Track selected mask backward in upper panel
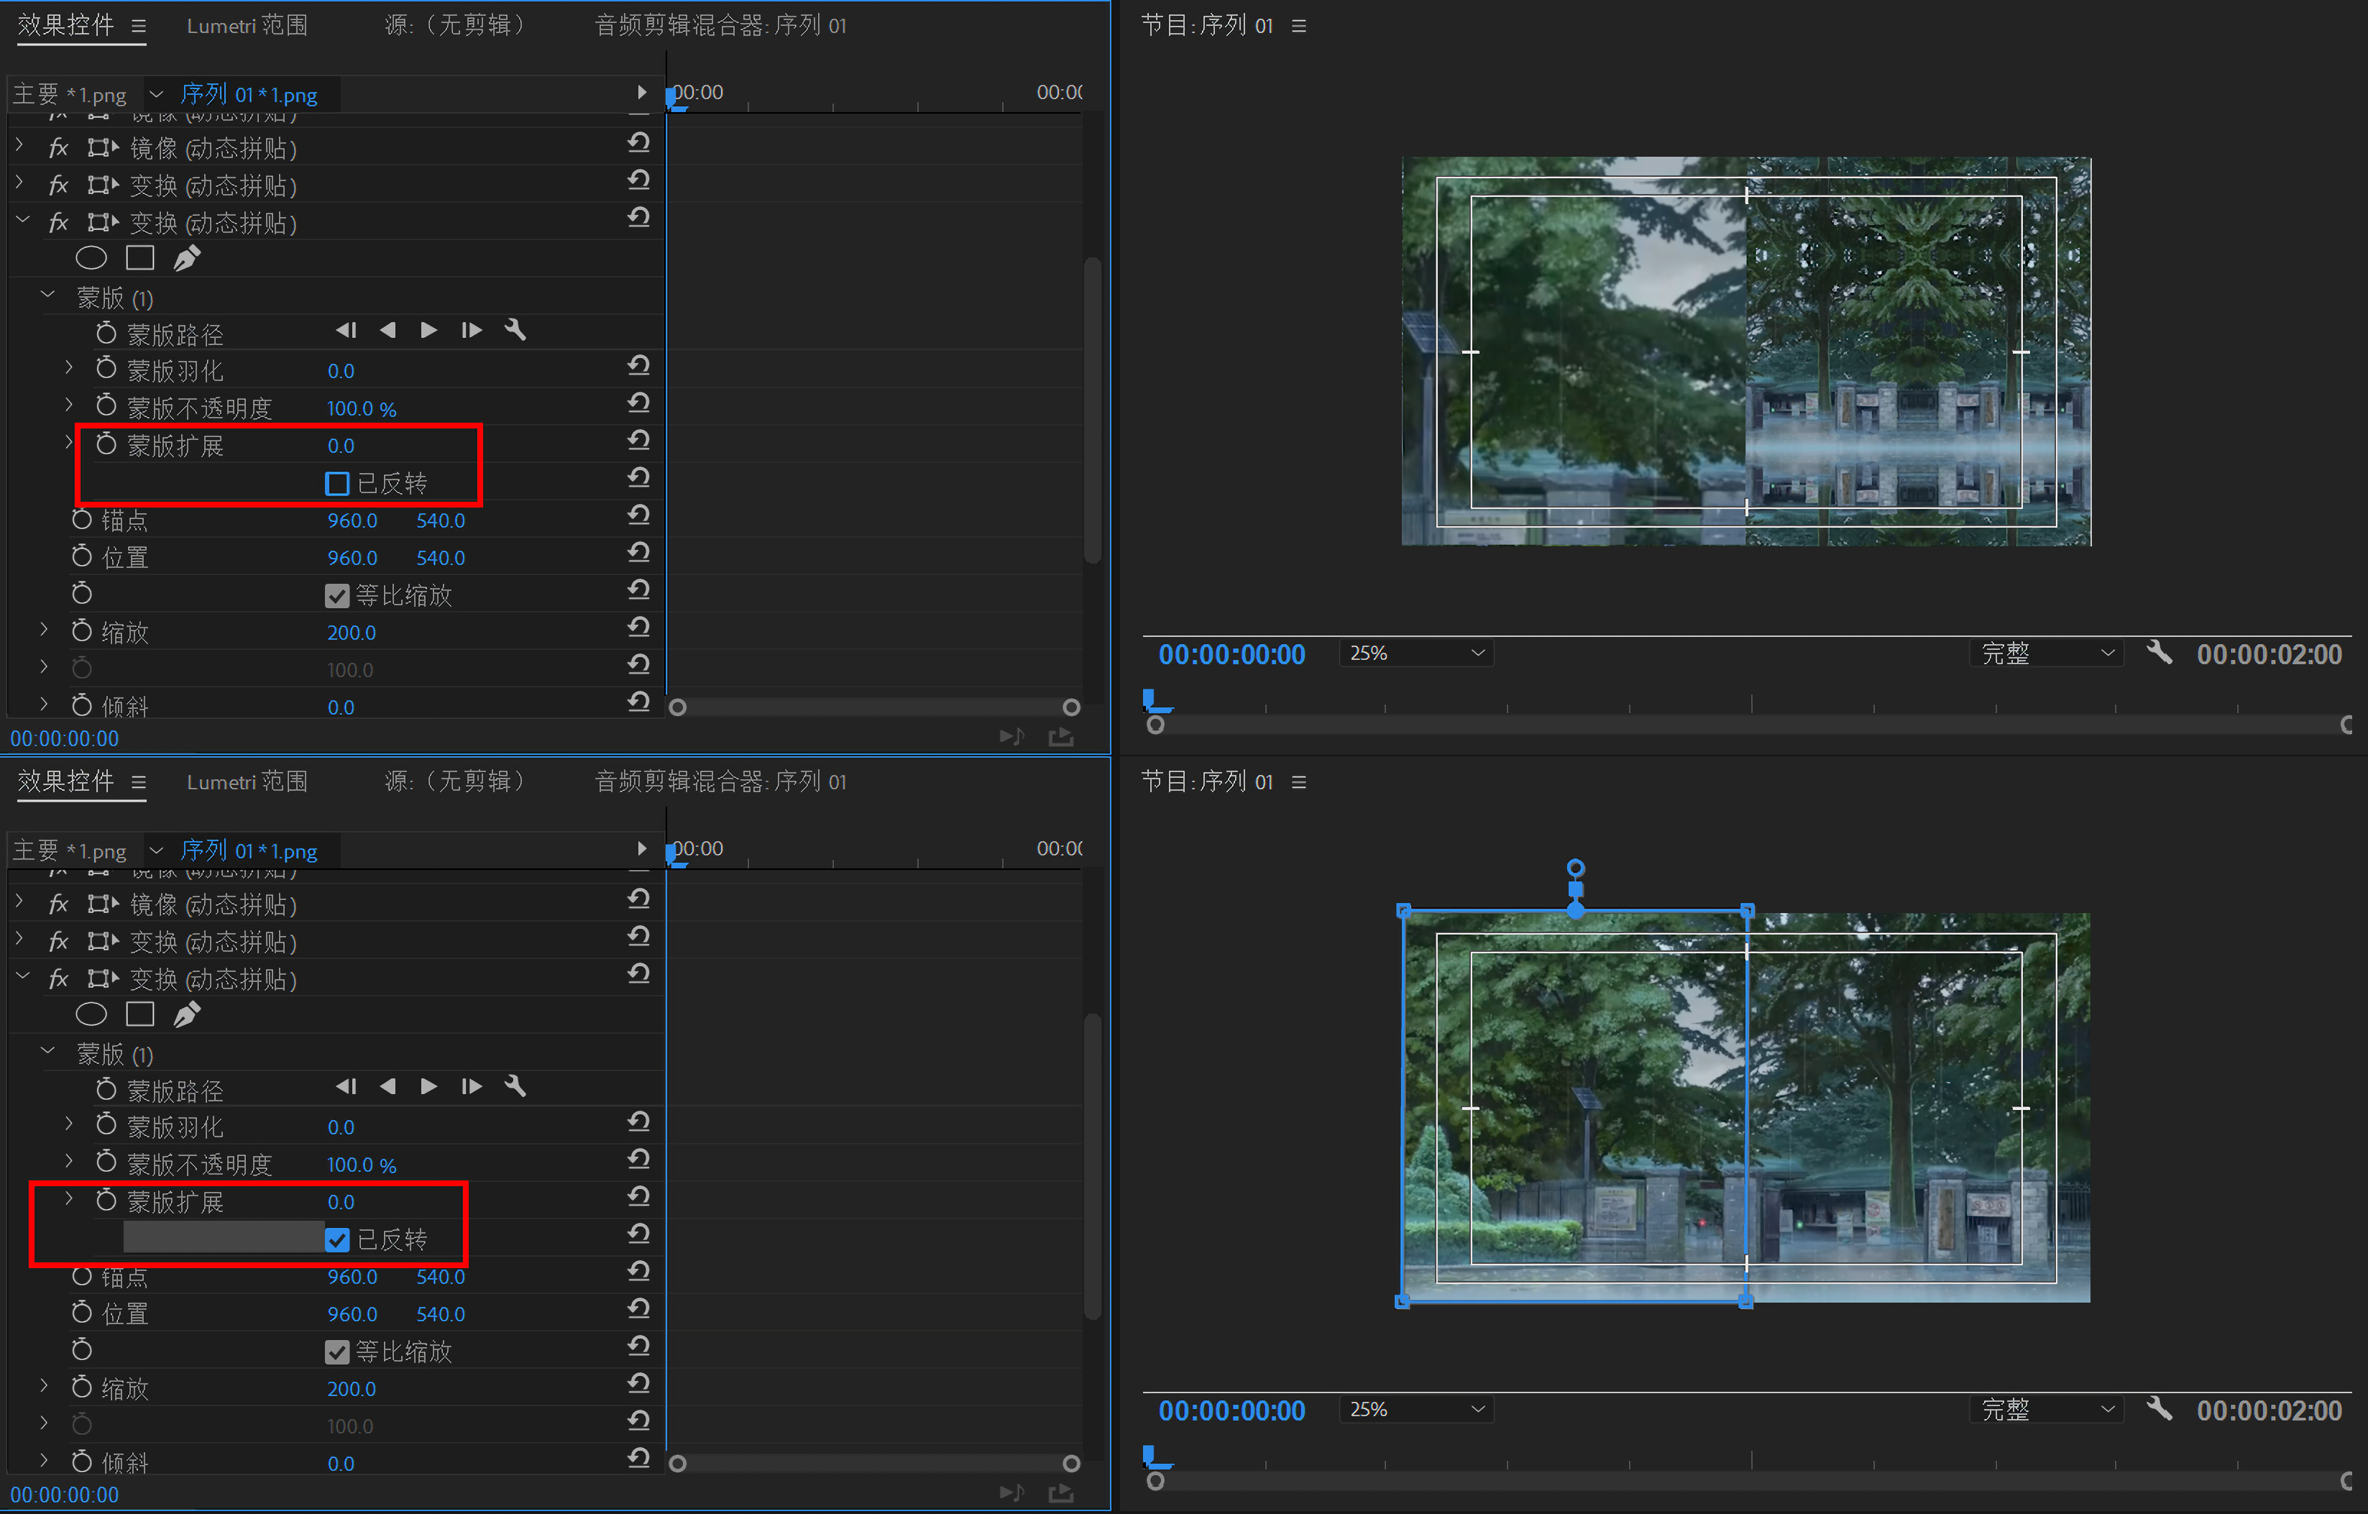This screenshot has height=1514, width=2368. point(388,330)
